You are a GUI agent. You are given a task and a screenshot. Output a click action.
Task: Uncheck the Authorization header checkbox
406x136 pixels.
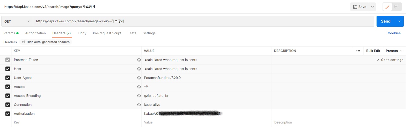(x=8, y=114)
